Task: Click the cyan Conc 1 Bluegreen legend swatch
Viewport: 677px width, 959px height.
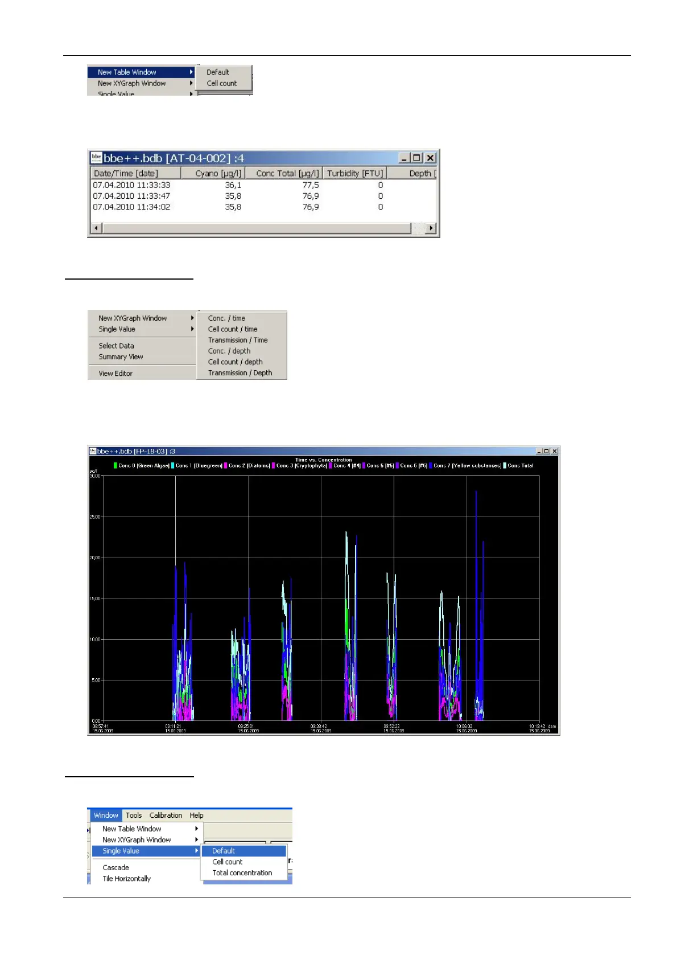Action: (x=173, y=466)
